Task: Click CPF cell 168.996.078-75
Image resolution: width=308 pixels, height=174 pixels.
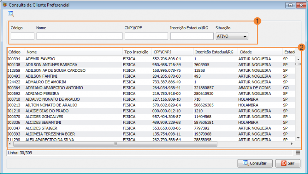Action: 167,70
